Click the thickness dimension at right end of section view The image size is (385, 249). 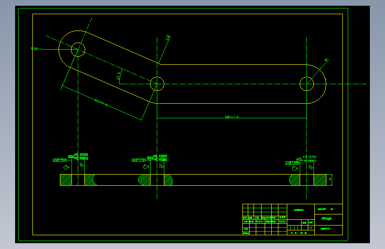coord(330,179)
